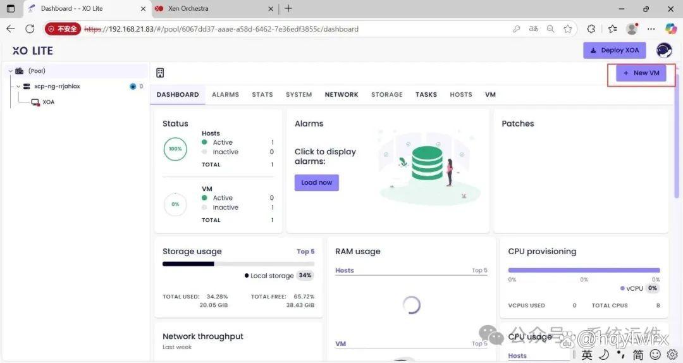Open the TASKS tab
This screenshot has width=683, height=363.
click(x=426, y=95)
